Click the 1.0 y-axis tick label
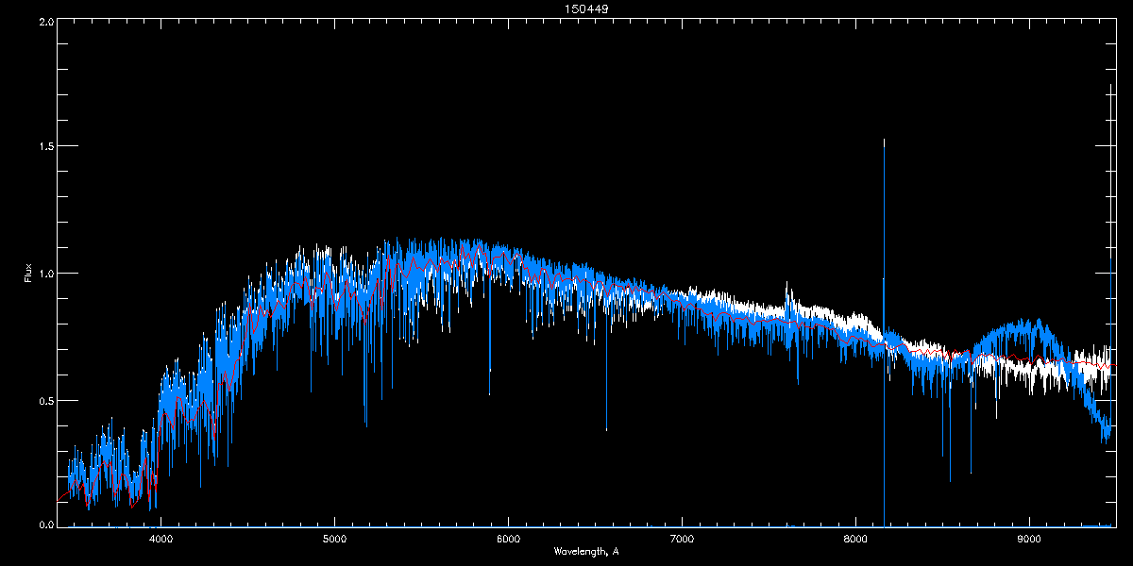This screenshot has width=1133, height=566. click(44, 274)
